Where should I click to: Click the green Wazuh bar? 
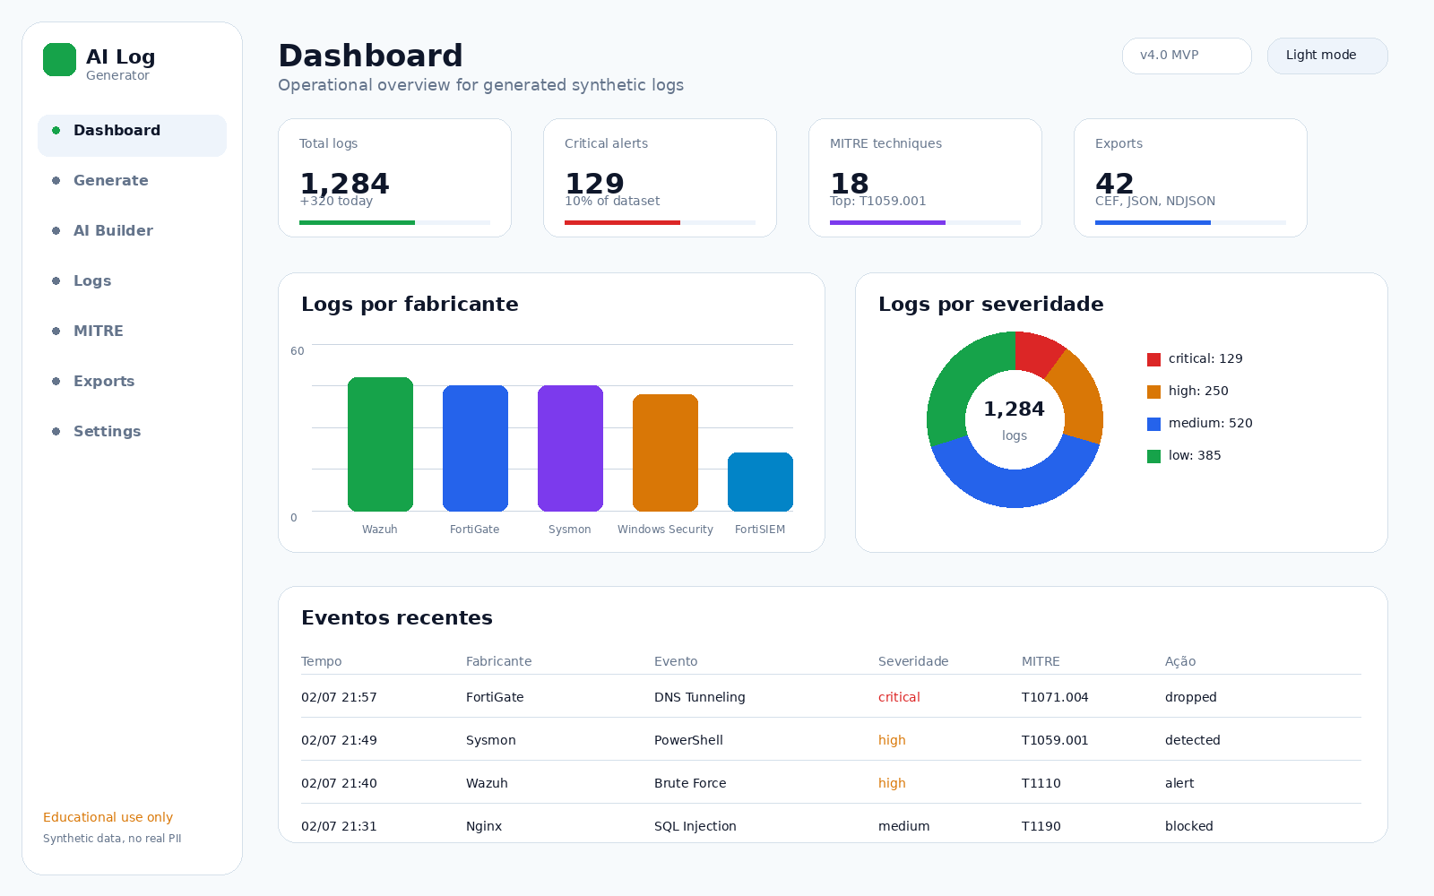380,444
